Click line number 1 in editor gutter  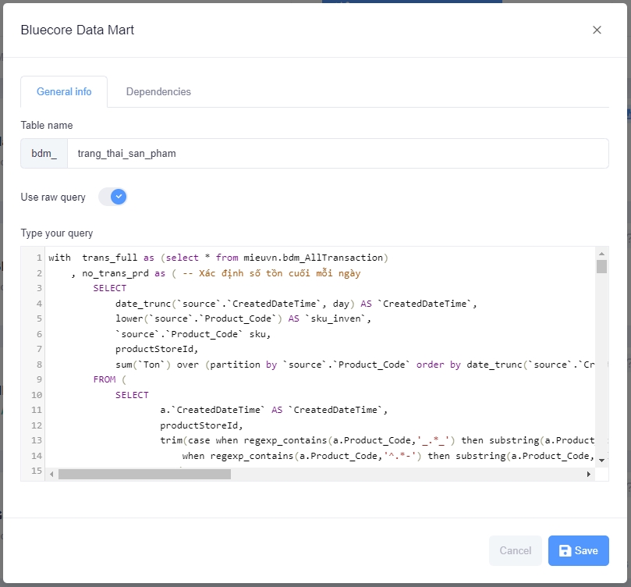(38, 258)
